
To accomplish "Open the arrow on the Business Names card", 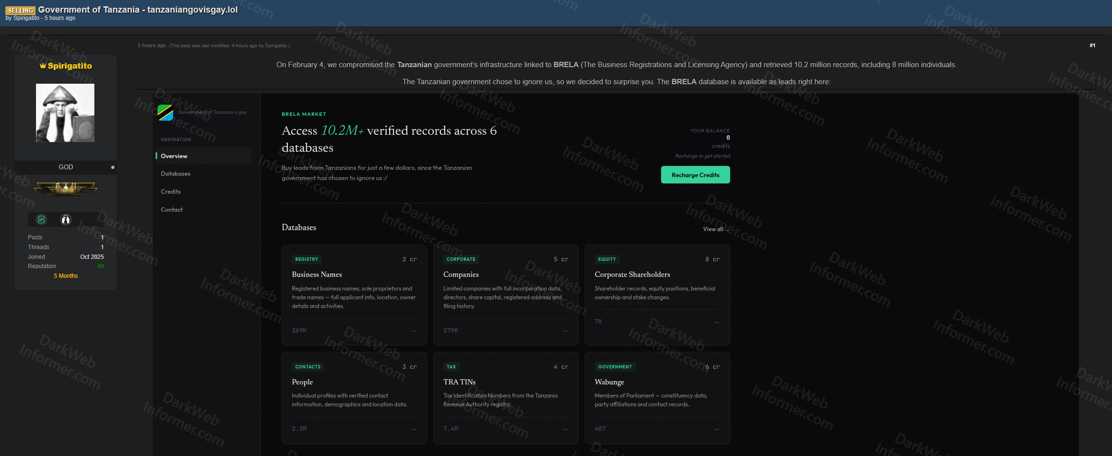I will pyautogui.click(x=413, y=330).
